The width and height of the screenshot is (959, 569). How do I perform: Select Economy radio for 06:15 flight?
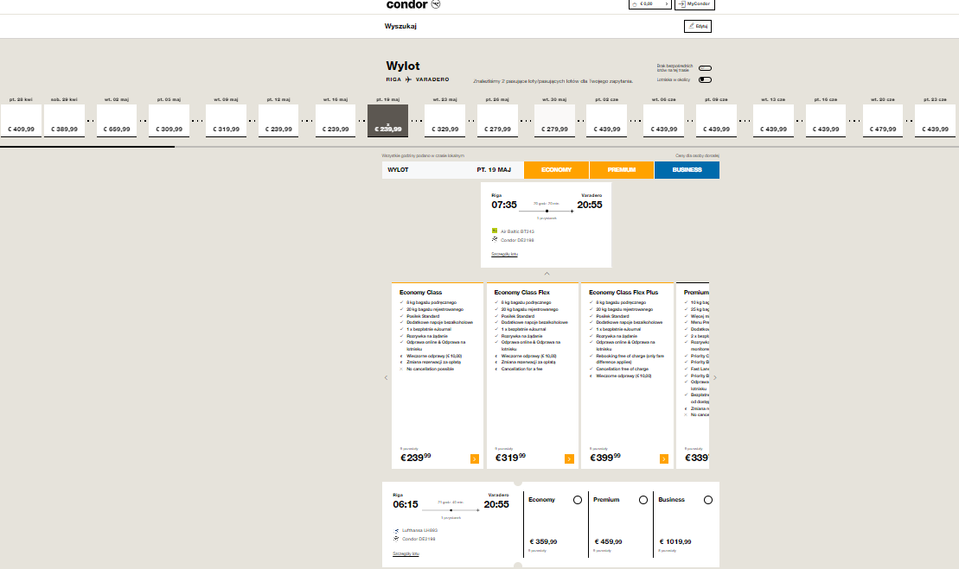578,500
